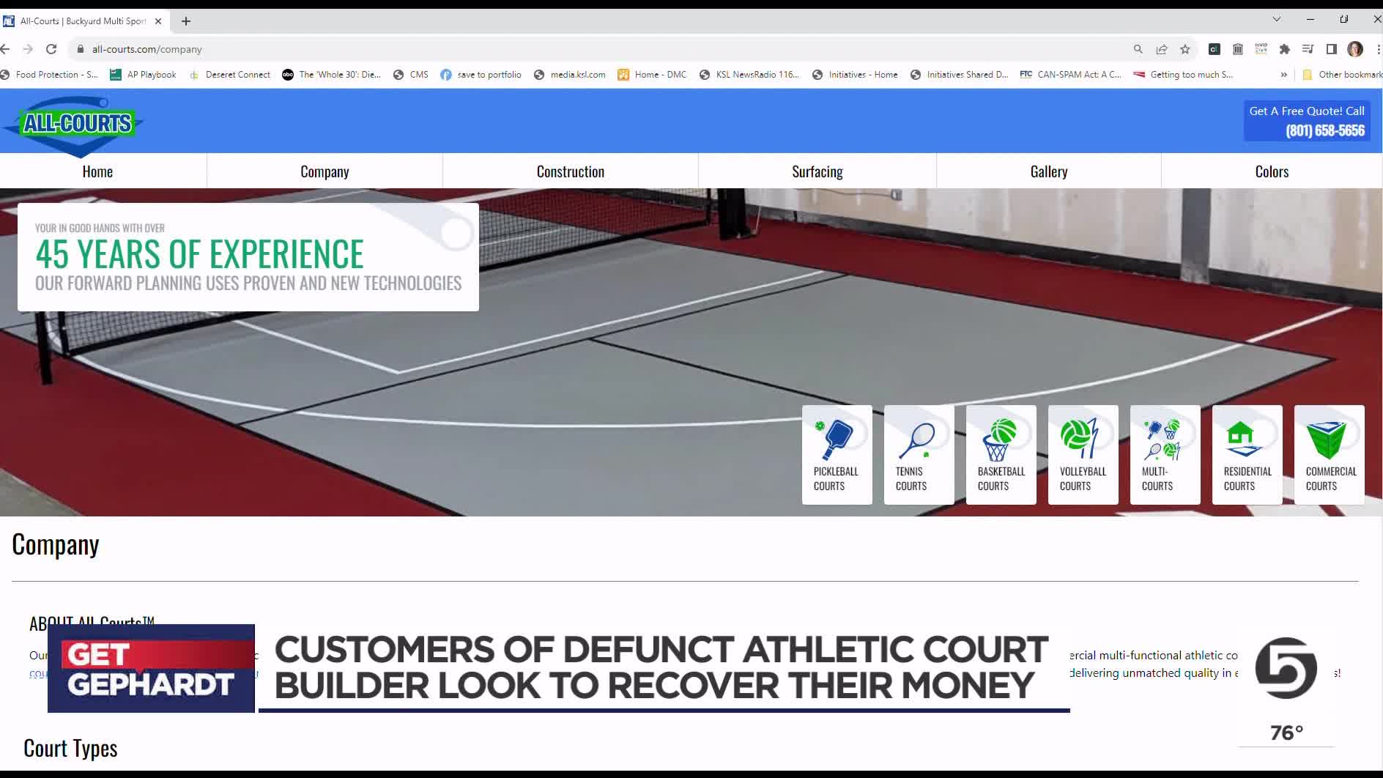Viewport: 1383px width, 778px height.
Task: Go to the Construction menu item
Action: tap(570, 171)
